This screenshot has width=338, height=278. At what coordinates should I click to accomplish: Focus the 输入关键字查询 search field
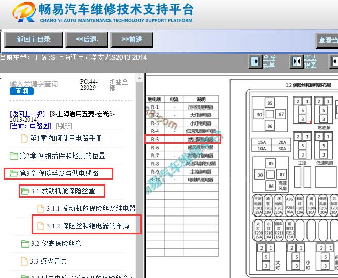point(34,84)
